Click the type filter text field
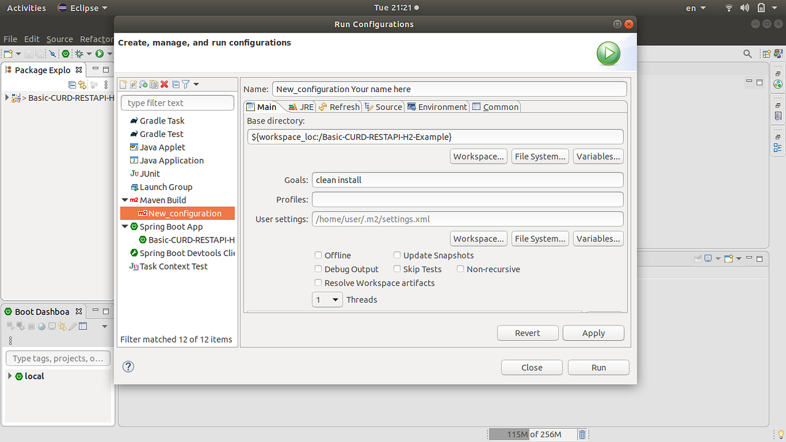 coord(177,103)
